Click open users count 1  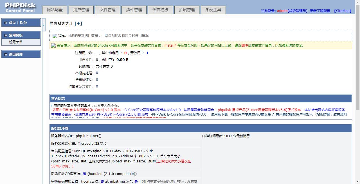[147, 53]
